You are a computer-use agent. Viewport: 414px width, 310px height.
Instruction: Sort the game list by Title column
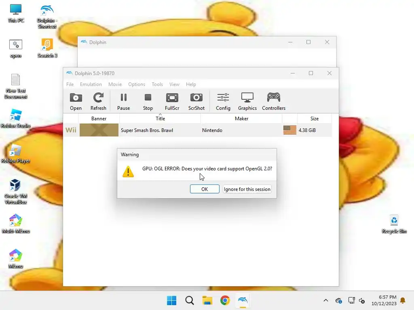(160, 118)
